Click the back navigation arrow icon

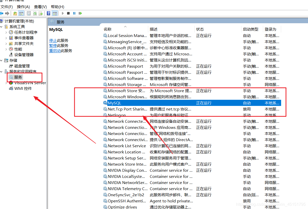tap(2, 13)
